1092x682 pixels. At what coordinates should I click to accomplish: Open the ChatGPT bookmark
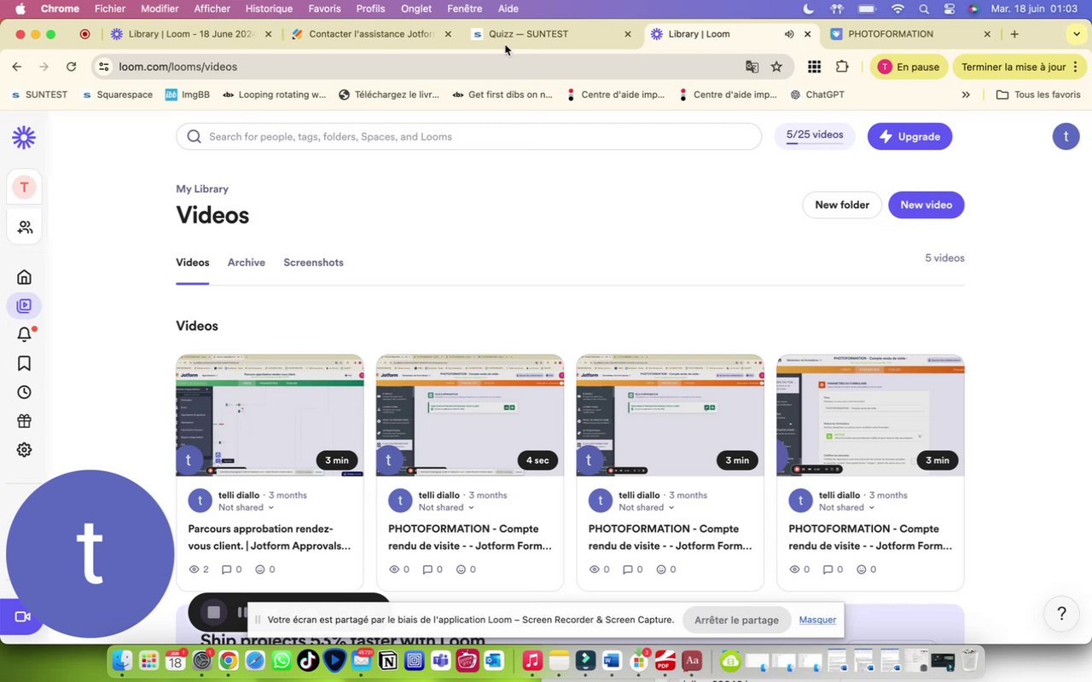[817, 95]
